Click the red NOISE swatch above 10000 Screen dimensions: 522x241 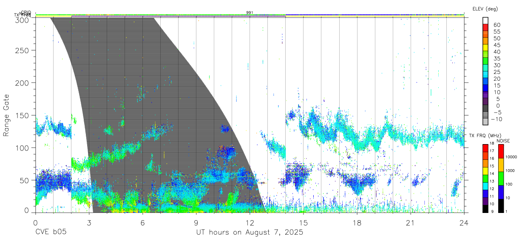point(501,151)
